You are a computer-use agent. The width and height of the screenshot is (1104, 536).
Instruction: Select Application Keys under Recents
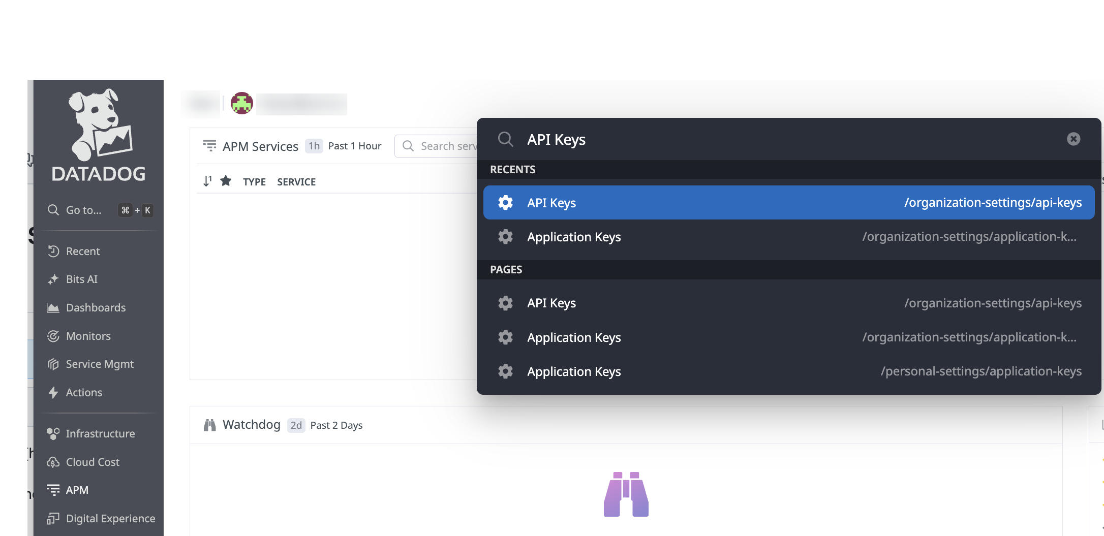pos(788,237)
